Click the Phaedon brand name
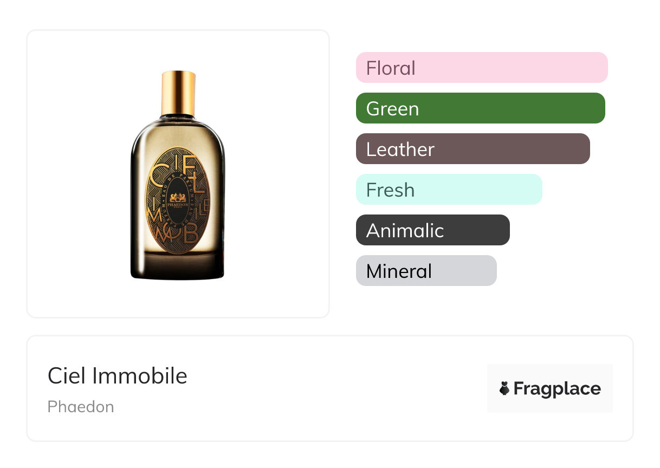This screenshot has height=468, width=660. [81, 407]
